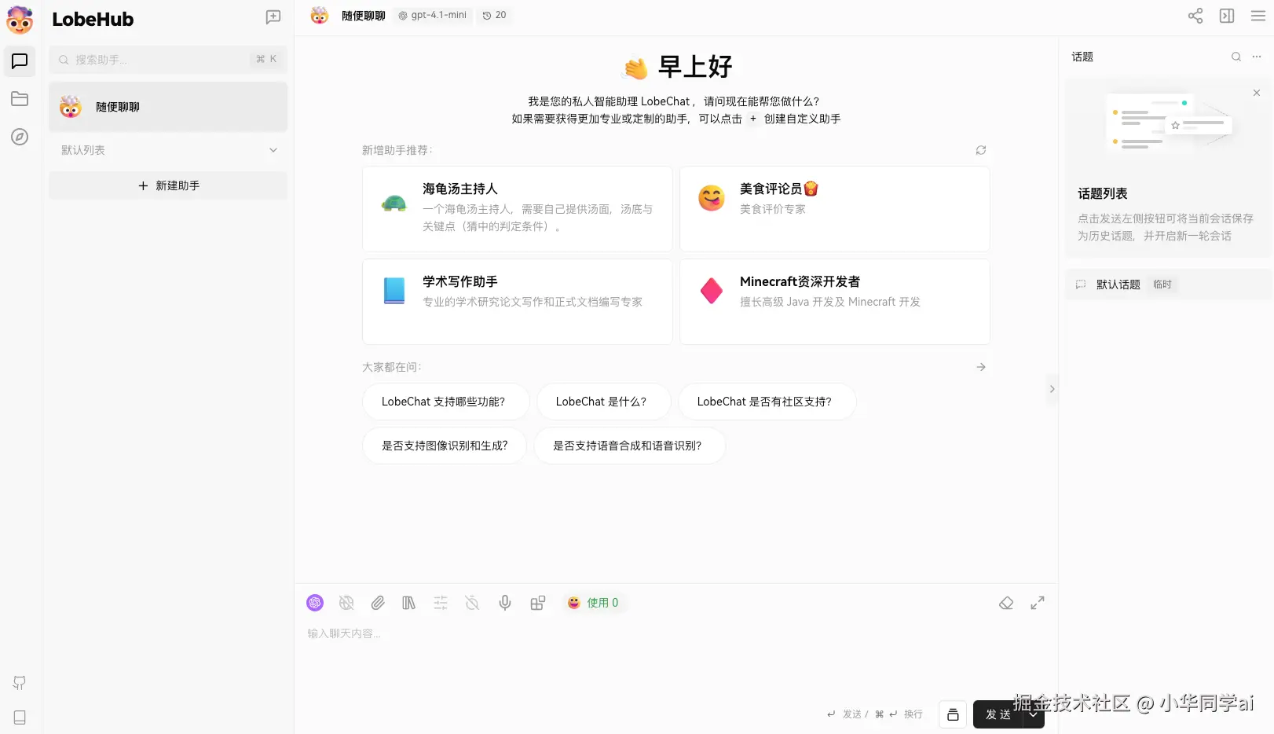Viewport: 1274px width, 734px height.
Task: Open the Discover compass in the sidebar
Action: (20, 137)
